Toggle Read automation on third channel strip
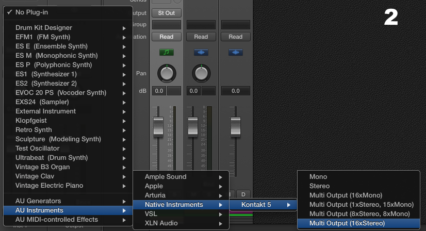The image size is (426, 231). tap(235, 37)
